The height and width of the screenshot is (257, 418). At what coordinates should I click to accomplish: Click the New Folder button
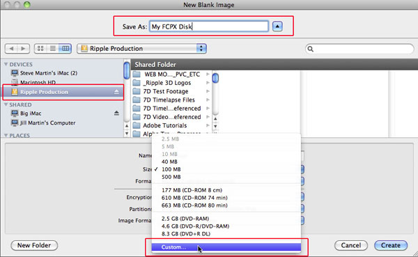click(x=34, y=245)
